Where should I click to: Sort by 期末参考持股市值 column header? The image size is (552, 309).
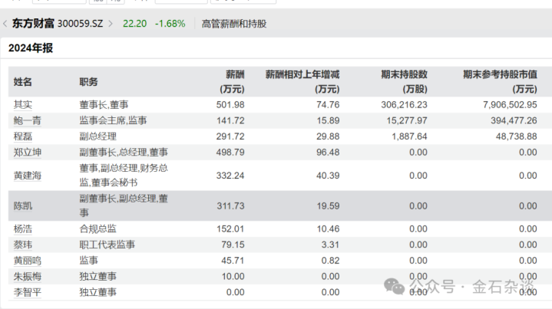[500, 81]
